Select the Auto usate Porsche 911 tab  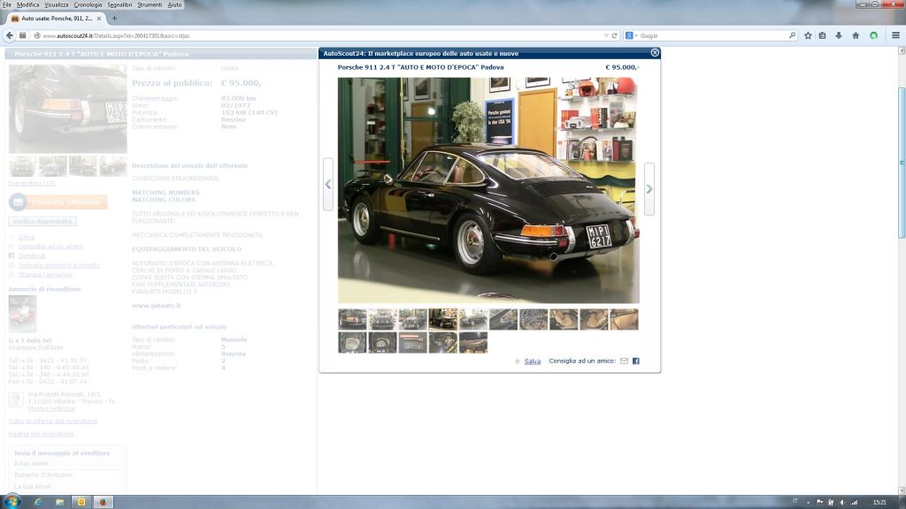coord(56,19)
